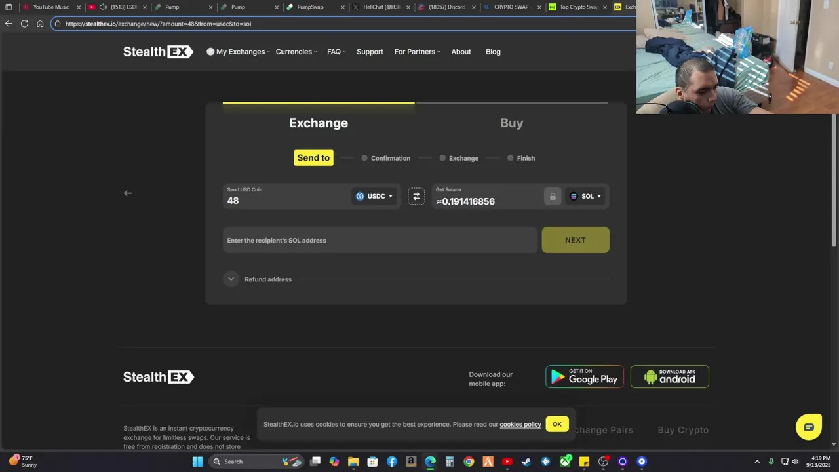This screenshot has height=472, width=839.
Task: Click About in the header navigation
Action: click(x=461, y=52)
